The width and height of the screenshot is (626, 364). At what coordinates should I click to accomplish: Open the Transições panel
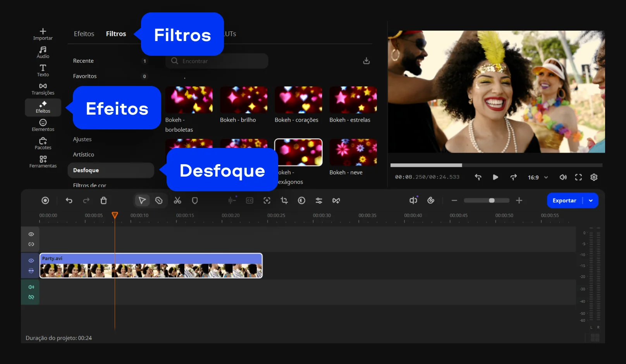[x=43, y=88]
